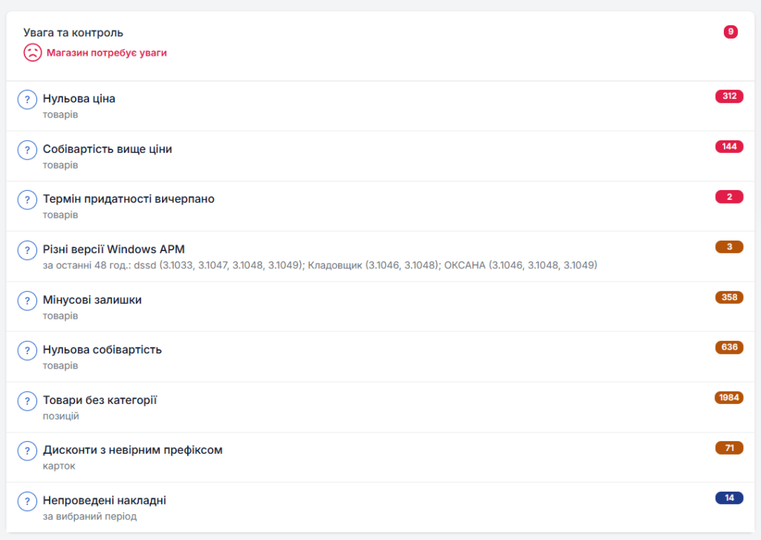761x540 pixels.
Task: Click question icon for Різні версії Windows АРМ
Action: 27,250
